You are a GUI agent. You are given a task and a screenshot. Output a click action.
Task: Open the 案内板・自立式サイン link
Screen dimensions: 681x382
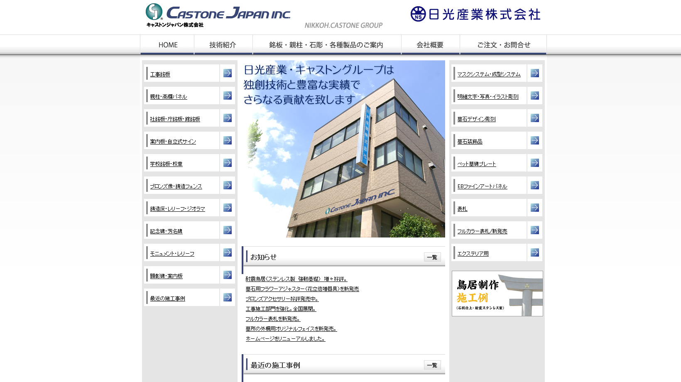[173, 142]
